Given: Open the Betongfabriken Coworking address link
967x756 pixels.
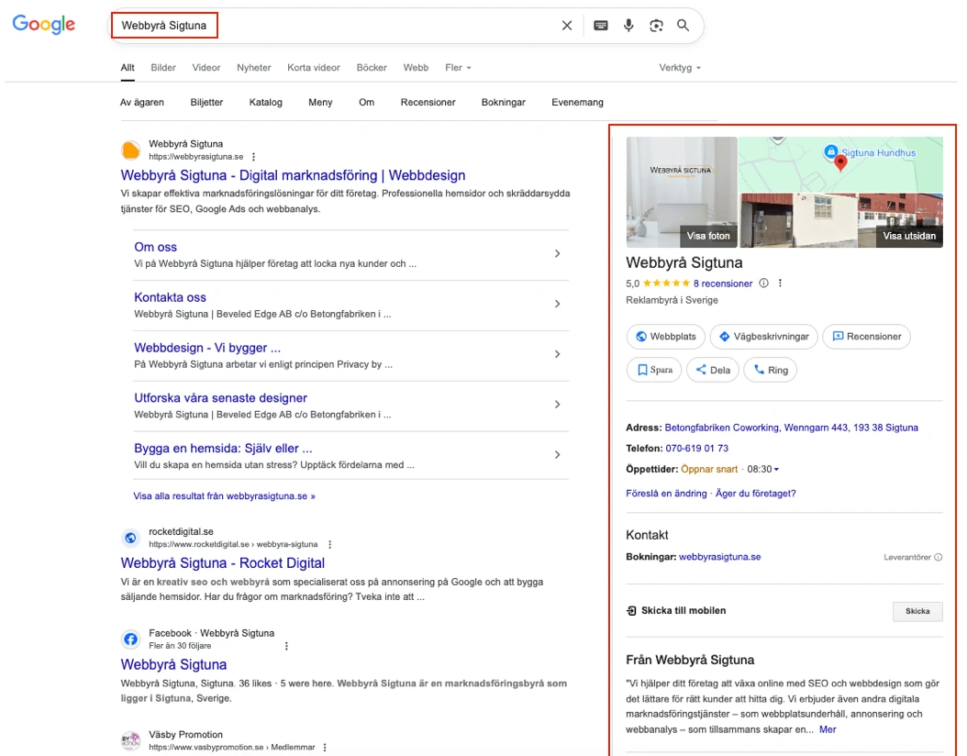Looking at the screenshot, I should (791, 428).
